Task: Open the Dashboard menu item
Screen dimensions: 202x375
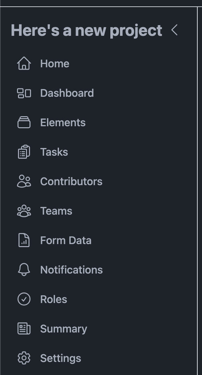Action: [67, 93]
